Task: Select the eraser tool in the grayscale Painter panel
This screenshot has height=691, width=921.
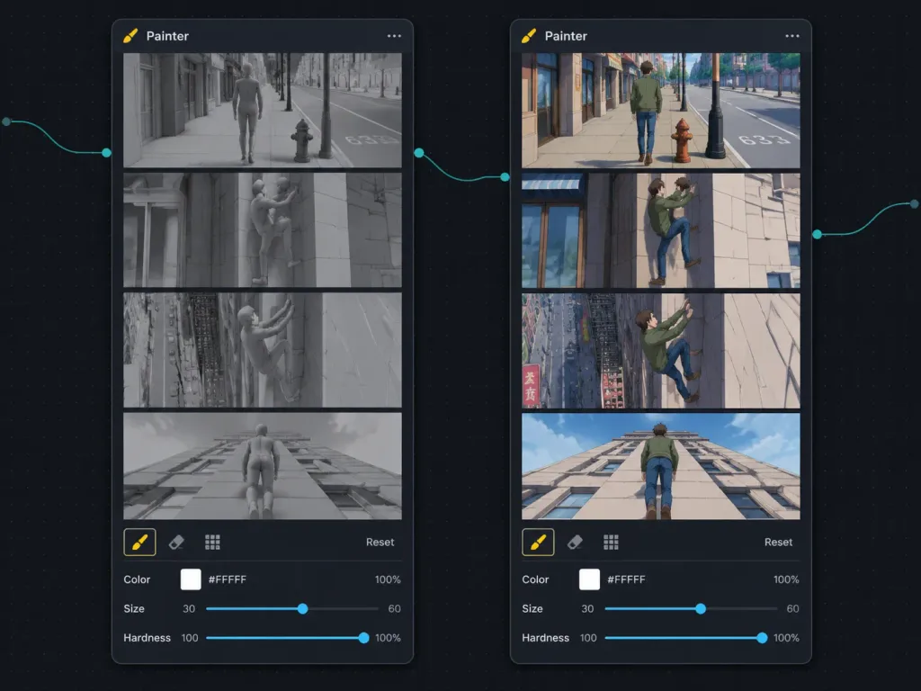Action: pos(176,542)
